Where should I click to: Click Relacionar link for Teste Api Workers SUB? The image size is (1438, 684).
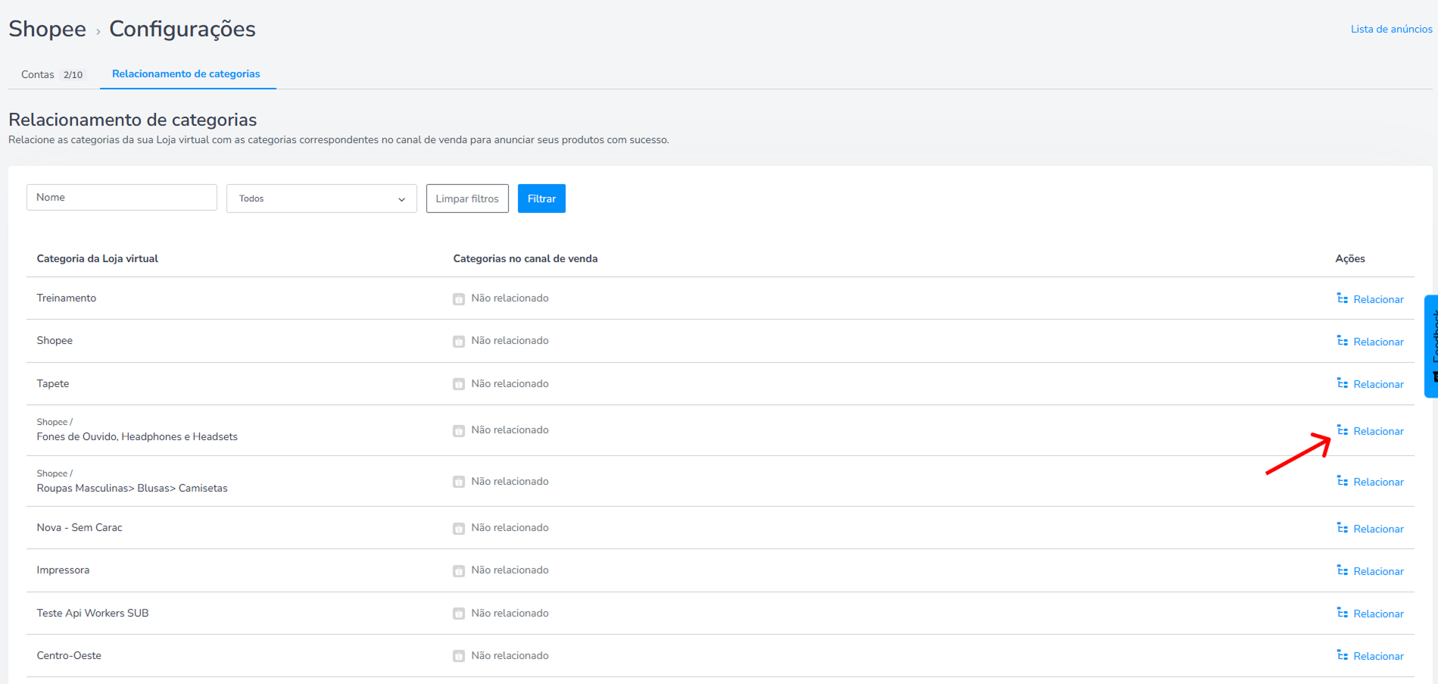(1378, 614)
